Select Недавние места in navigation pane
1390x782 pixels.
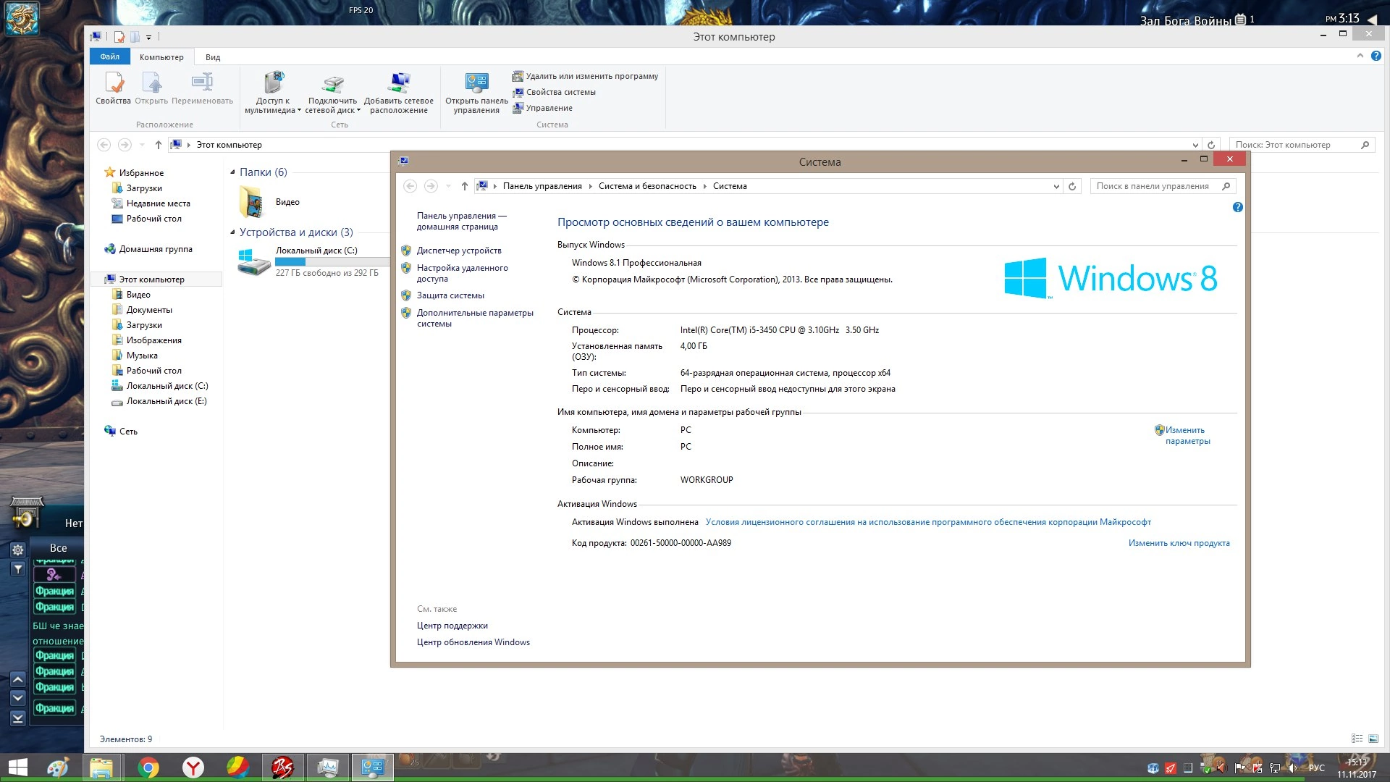click(158, 203)
